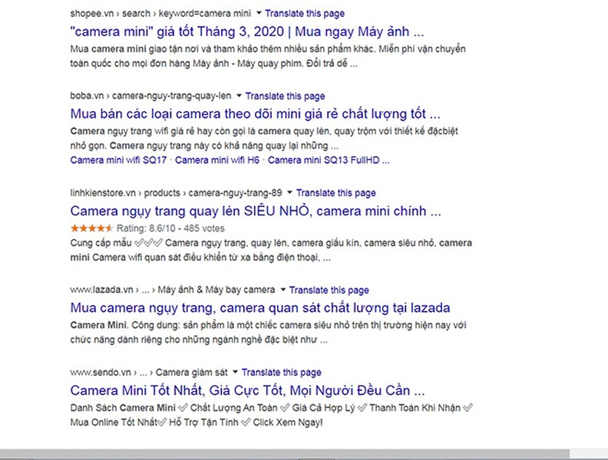Translate the linhkienstore.vn result page
This screenshot has width=608, height=460.
[335, 193]
